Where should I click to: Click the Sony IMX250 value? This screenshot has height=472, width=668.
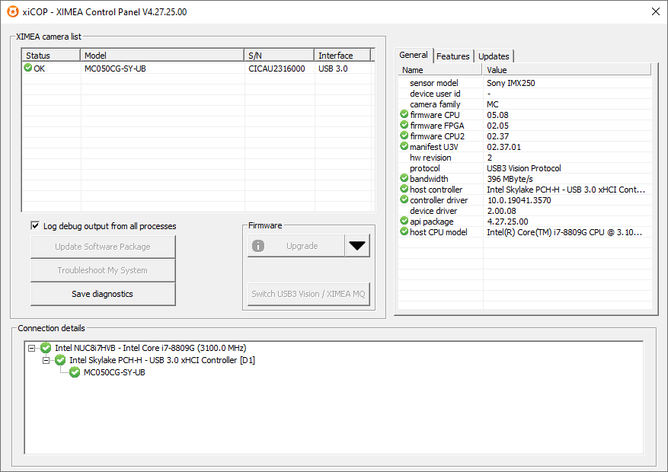(x=511, y=83)
